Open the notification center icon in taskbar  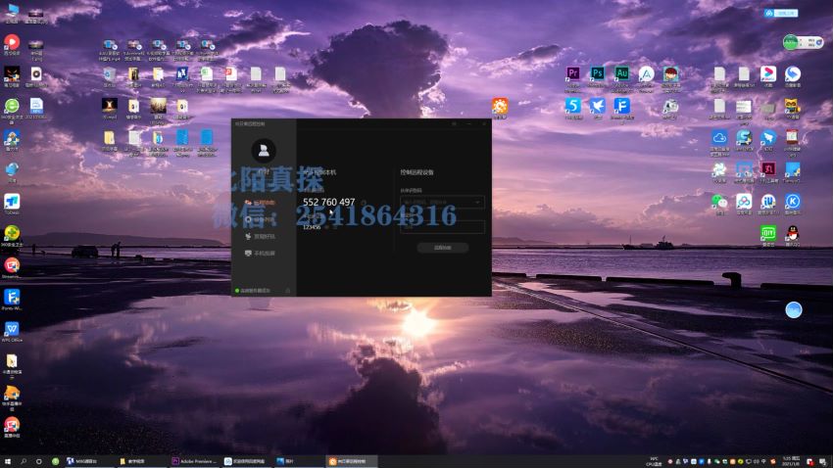coord(822,461)
